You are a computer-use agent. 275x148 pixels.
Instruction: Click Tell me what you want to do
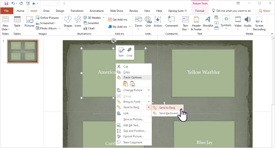tap(231, 11)
